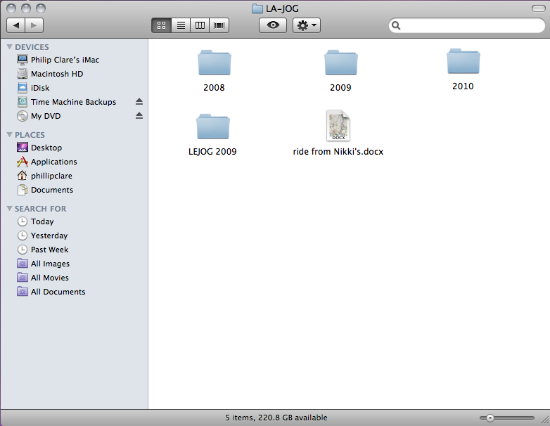The width and height of the screenshot is (550, 426).
Task: Switch to Cover Flow view
Action: coord(219,25)
